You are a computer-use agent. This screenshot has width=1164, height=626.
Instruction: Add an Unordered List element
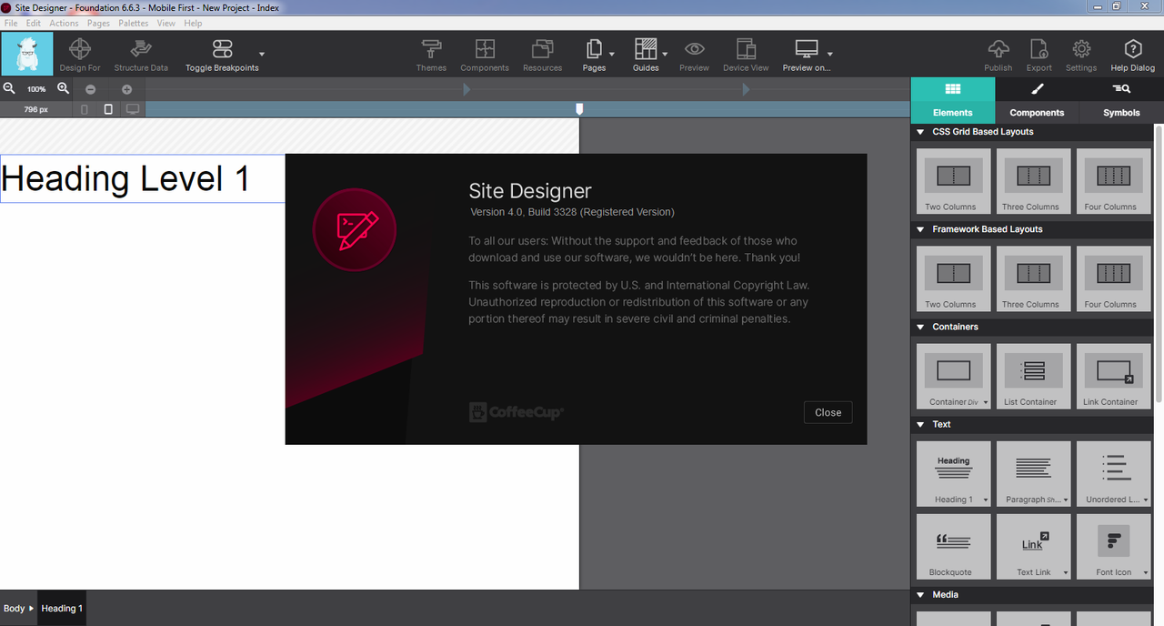point(1113,474)
